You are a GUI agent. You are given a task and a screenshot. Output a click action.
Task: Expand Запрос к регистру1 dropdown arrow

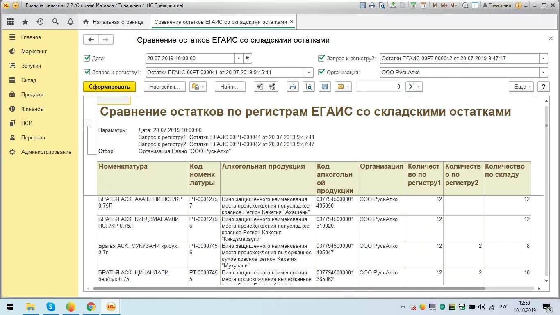(309, 72)
